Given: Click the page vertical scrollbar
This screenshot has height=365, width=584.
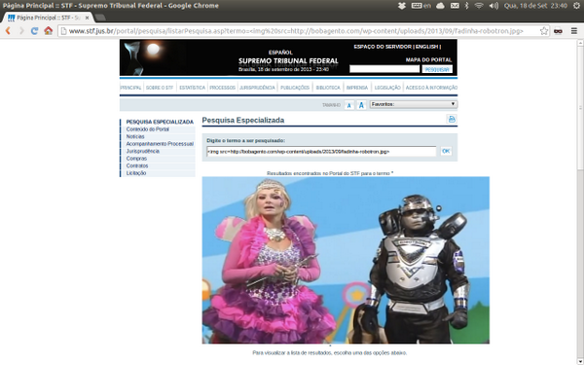Looking at the screenshot, I should coord(580,108).
